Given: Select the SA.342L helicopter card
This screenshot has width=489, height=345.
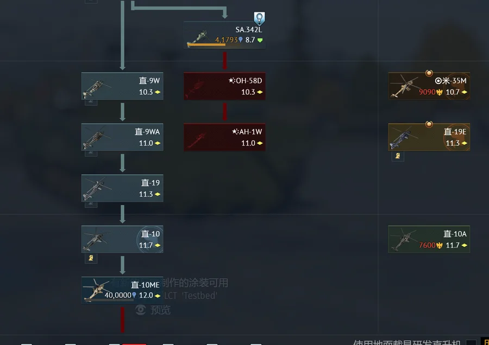Looking at the screenshot, I should pos(224,35).
